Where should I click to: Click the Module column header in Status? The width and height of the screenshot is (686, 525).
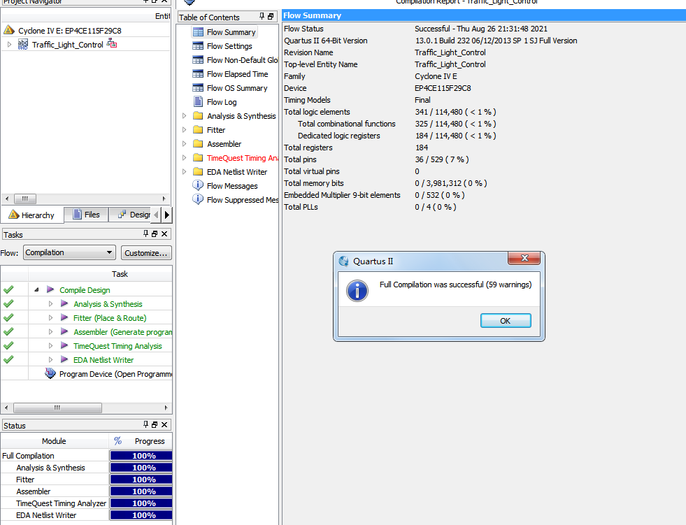55,441
